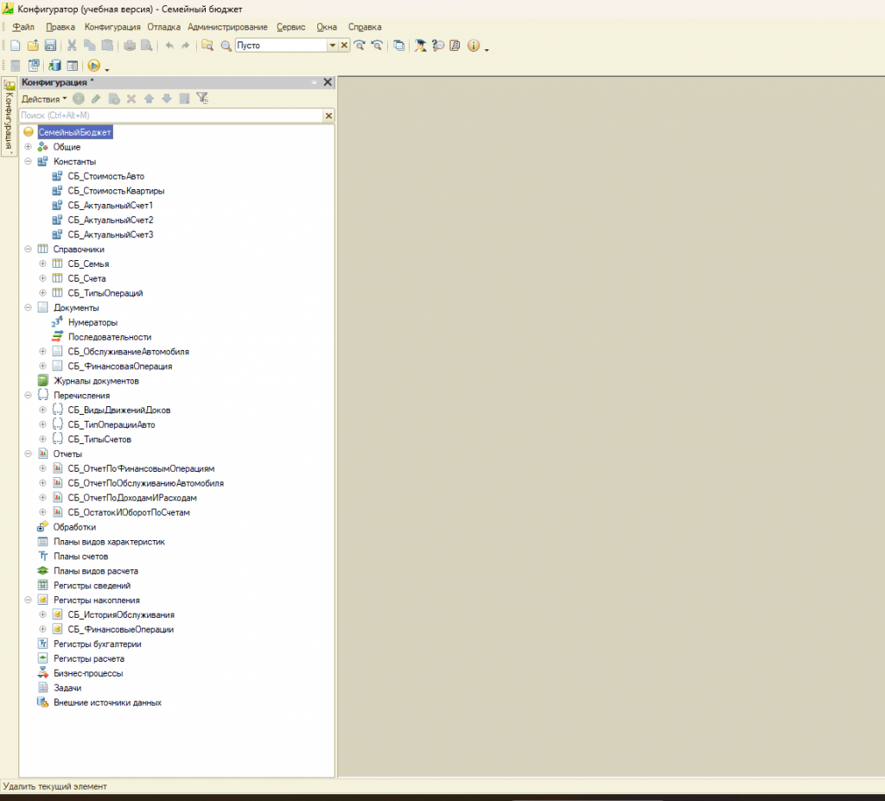Select the Обработки item
The height and width of the screenshot is (801, 885).
pos(74,527)
